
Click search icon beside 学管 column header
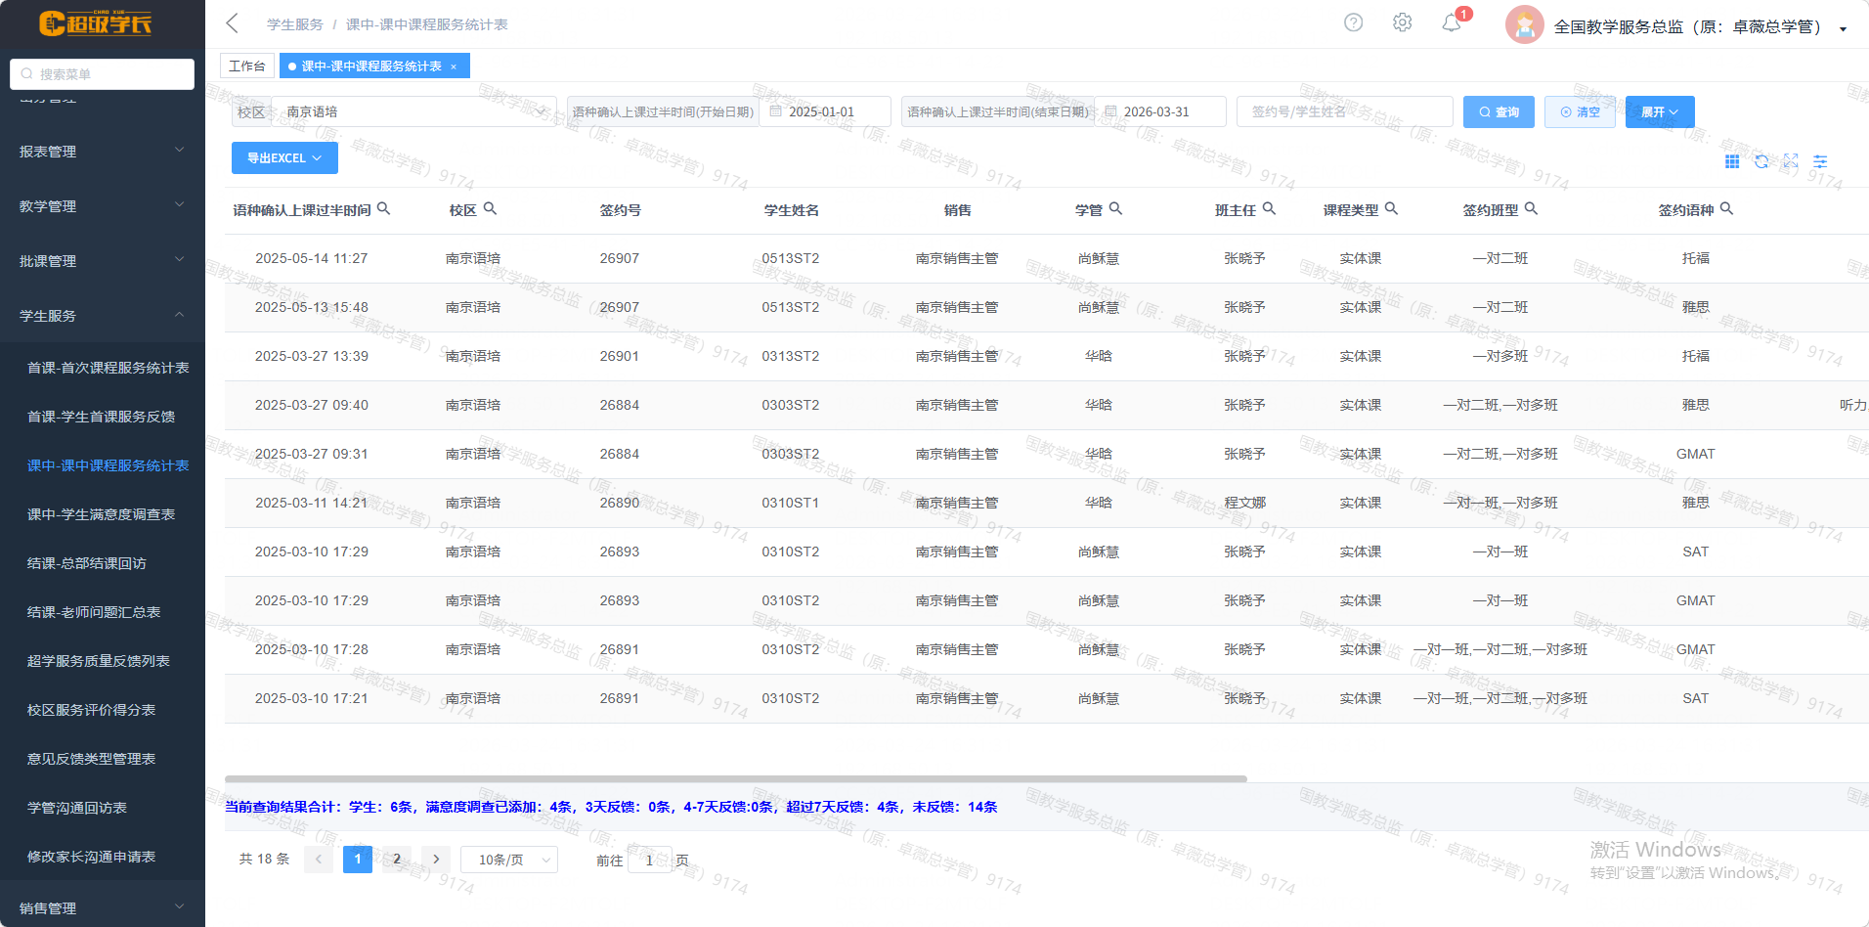[x=1115, y=208]
